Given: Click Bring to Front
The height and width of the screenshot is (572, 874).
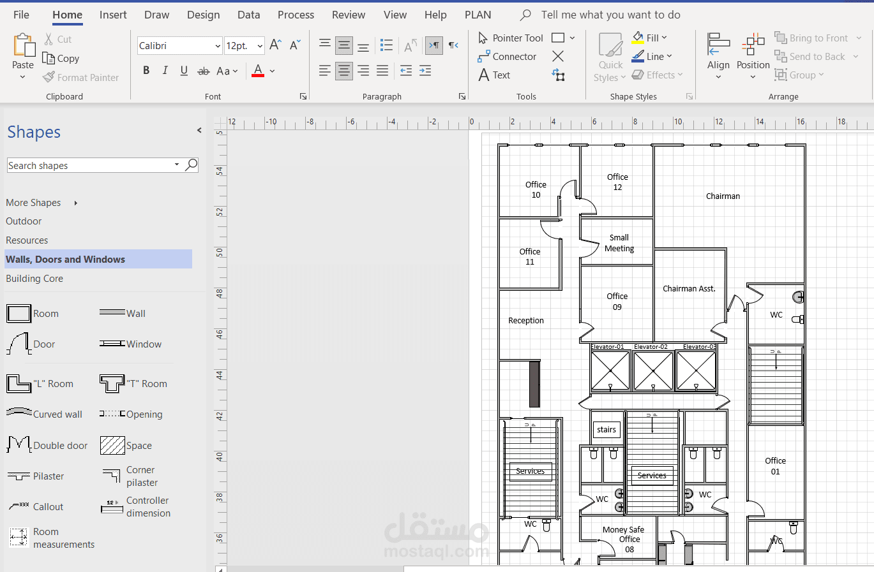Looking at the screenshot, I should [x=811, y=38].
